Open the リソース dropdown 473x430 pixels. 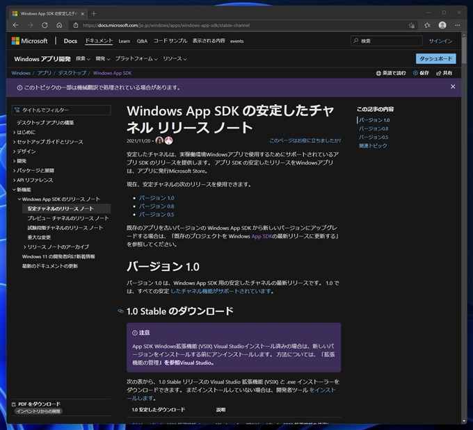(x=175, y=59)
